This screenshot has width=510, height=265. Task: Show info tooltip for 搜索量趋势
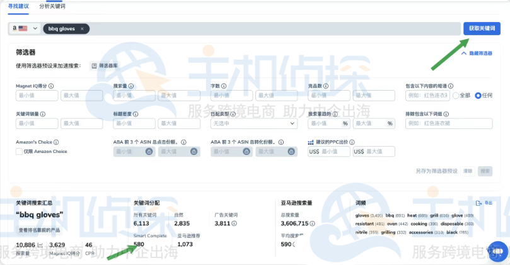click(x=335, y=114)
